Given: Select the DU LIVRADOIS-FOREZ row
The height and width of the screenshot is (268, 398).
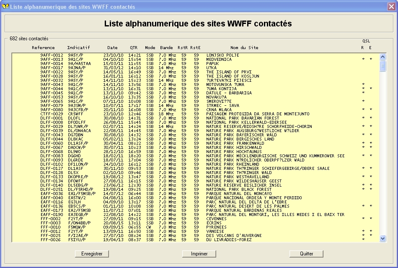Looking at the screenshot, I should click(196, 239).
